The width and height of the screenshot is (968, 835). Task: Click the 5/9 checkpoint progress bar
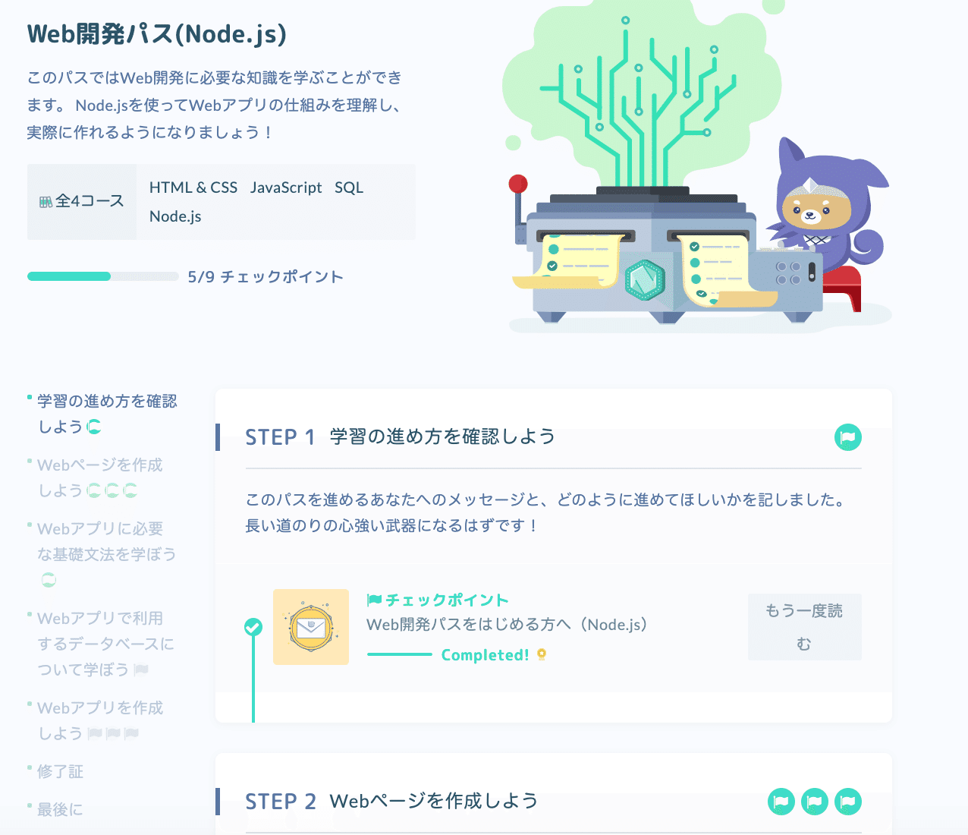pyautogui.click(x=103, y=276)
